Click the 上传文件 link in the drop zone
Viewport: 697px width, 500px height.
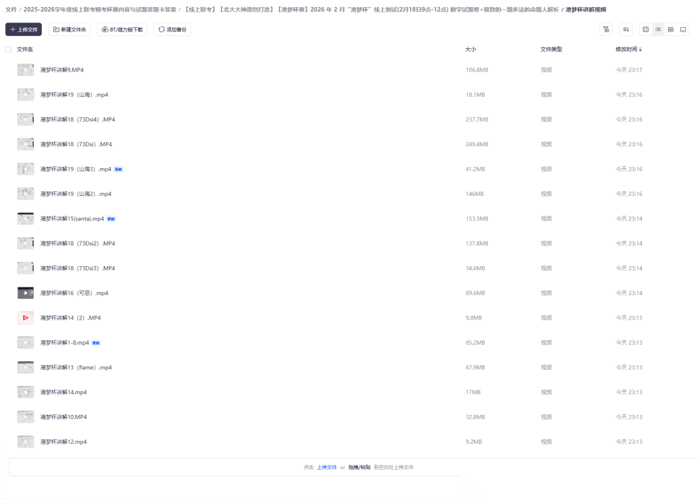click(327, 467)
